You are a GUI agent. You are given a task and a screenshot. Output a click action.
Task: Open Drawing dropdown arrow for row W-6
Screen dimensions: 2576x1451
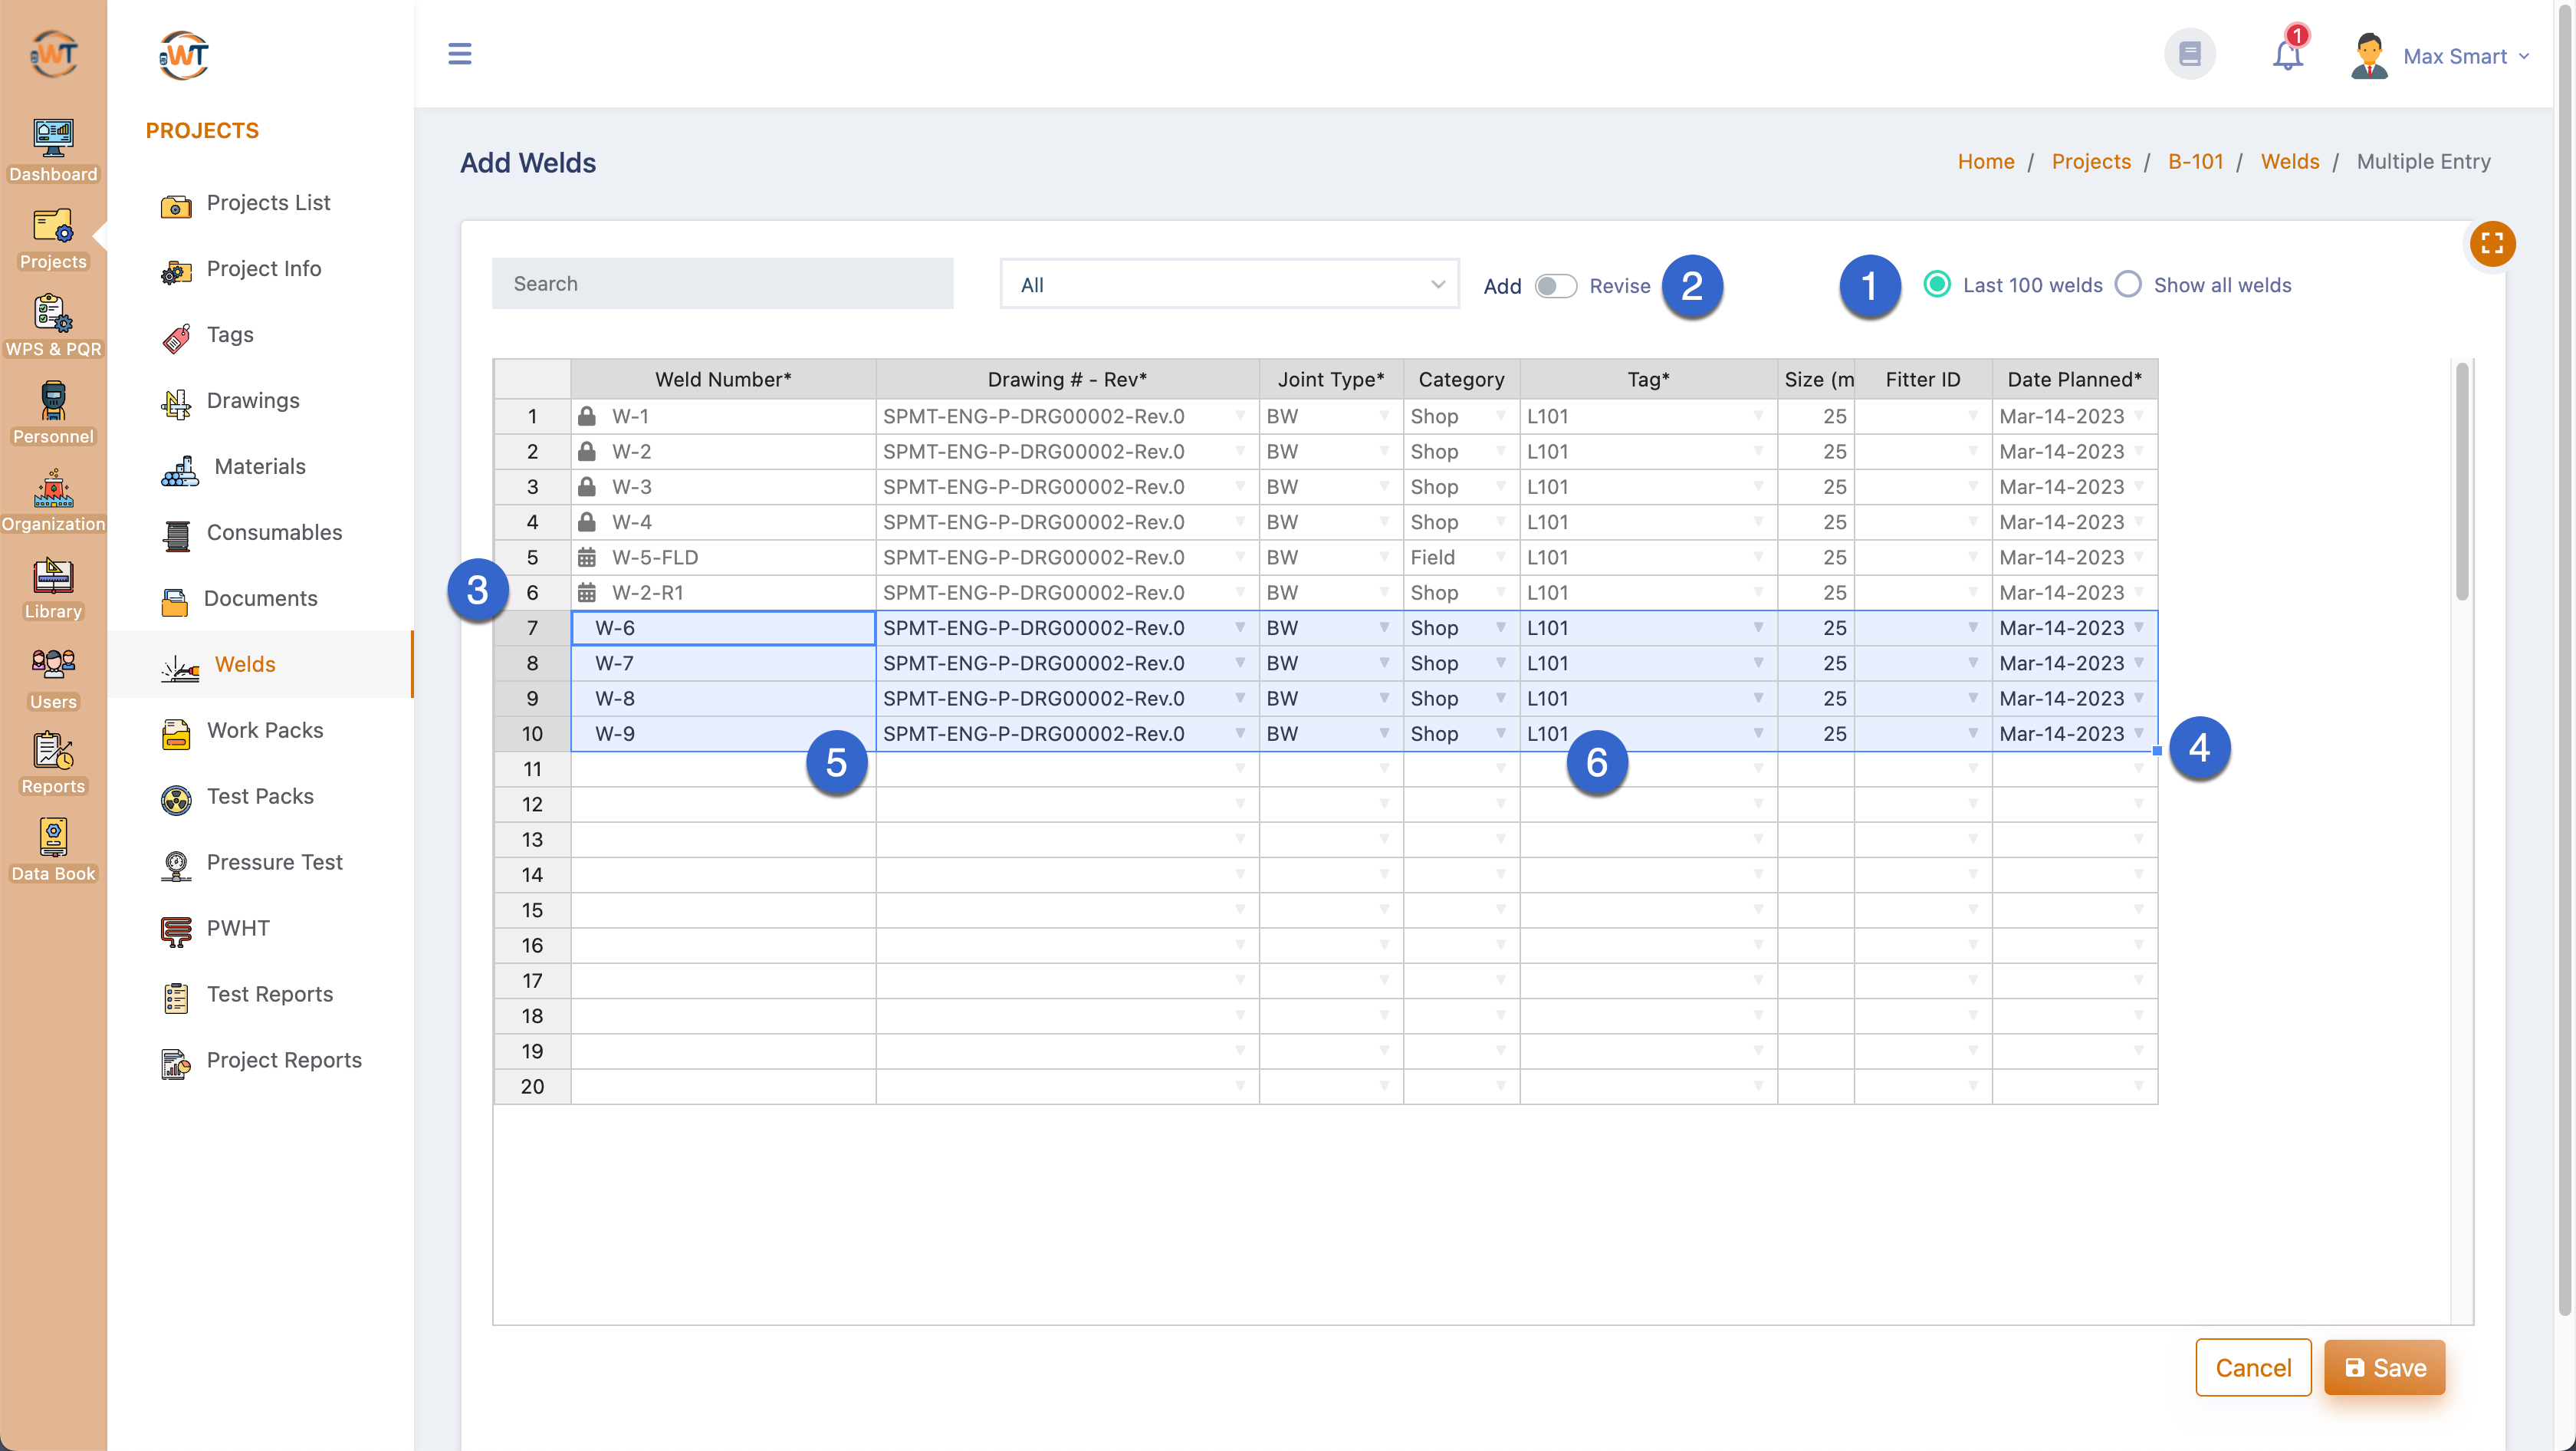(x=1240, y=627)
